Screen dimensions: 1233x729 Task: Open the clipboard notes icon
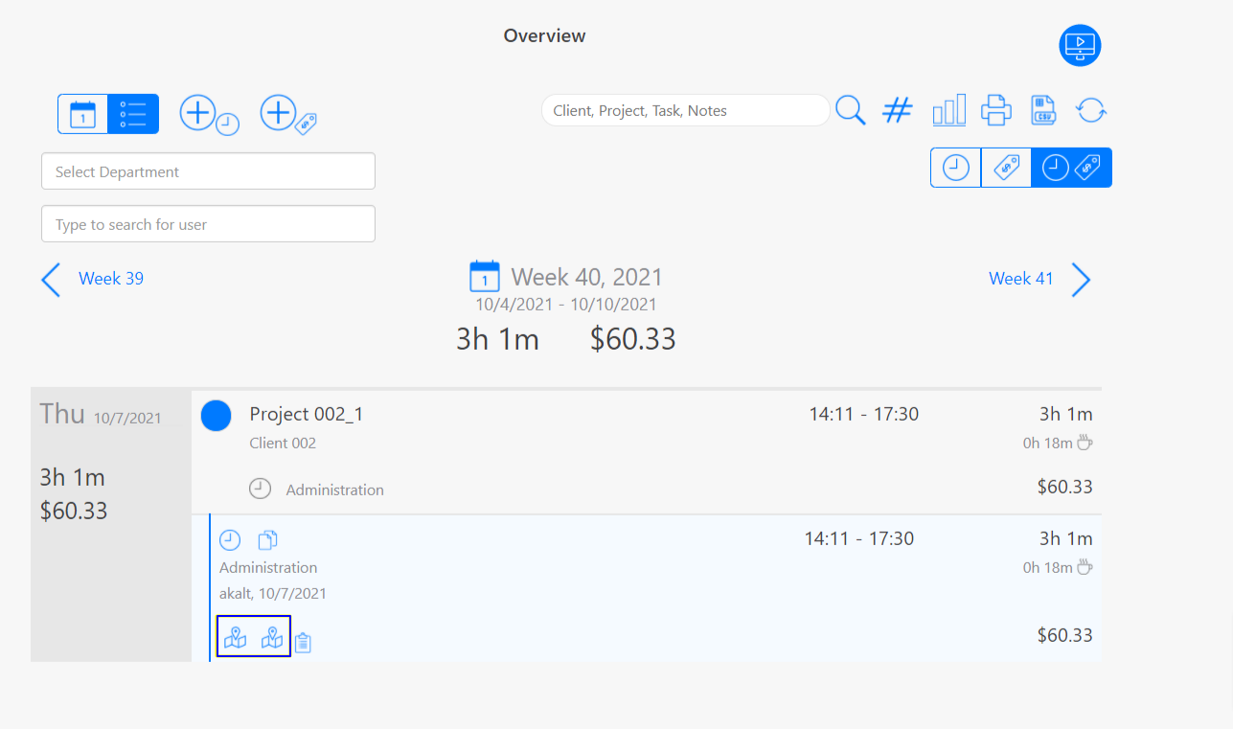click(303, 642)
